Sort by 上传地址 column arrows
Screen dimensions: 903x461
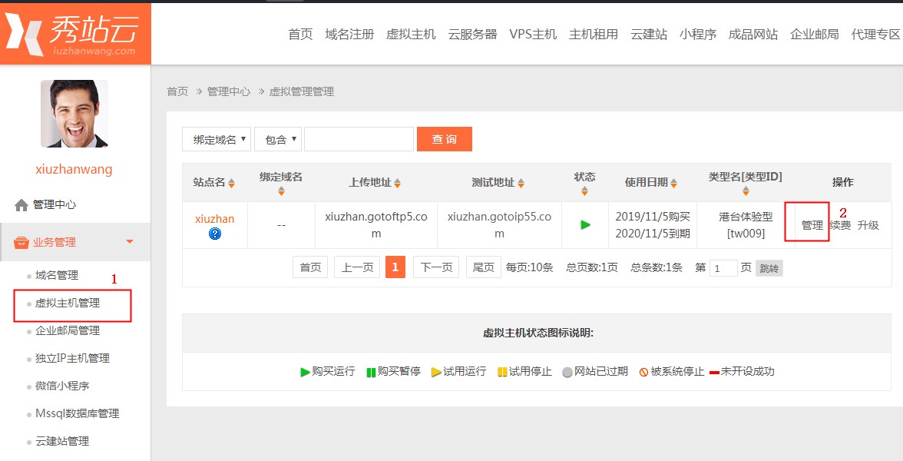click(x=397, y=184)
